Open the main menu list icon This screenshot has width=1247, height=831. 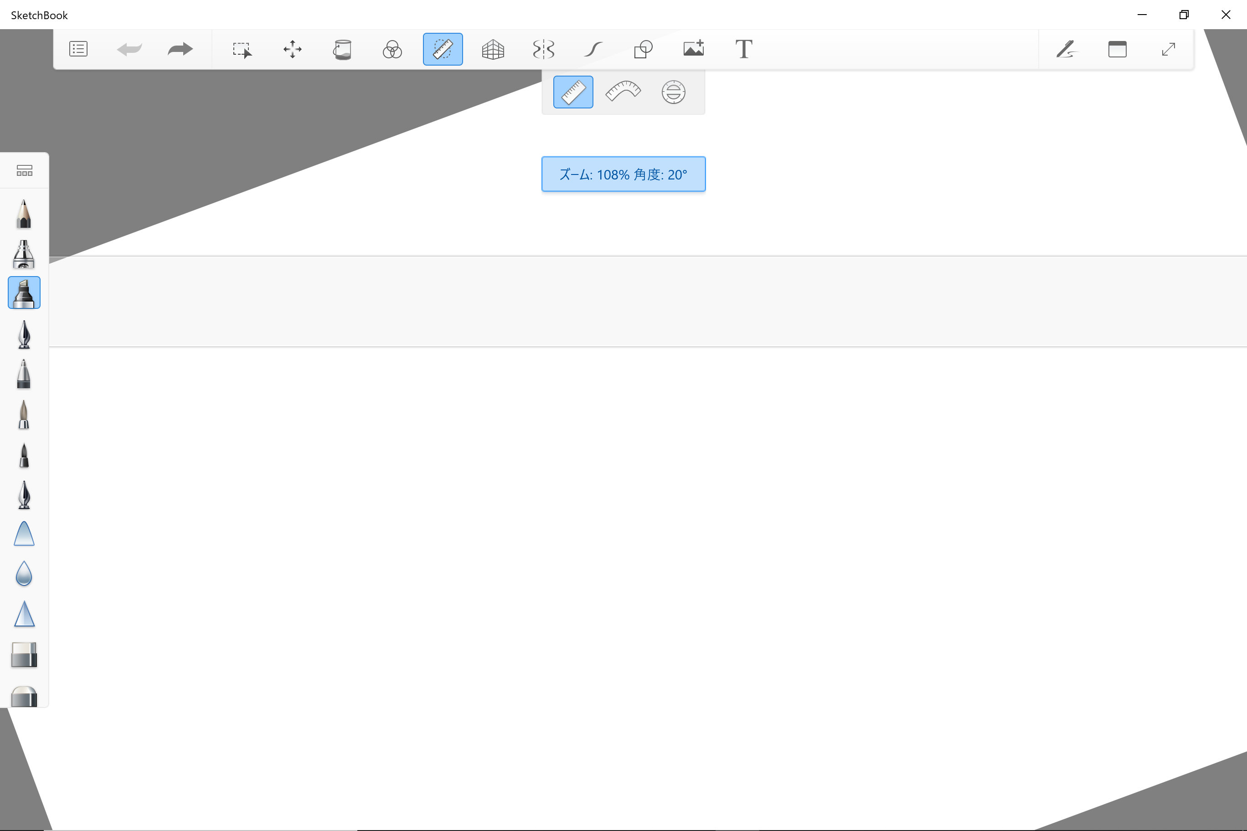(x=78, y=49)
